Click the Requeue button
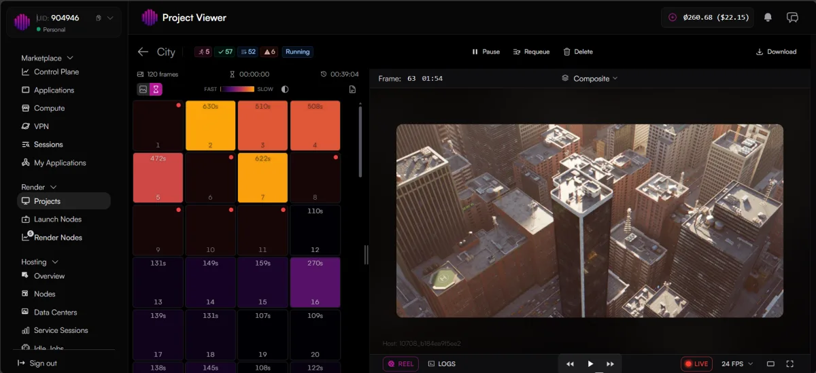Viewport: 816px width, 373px height. (531, 52)
